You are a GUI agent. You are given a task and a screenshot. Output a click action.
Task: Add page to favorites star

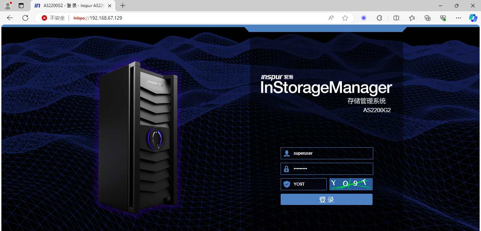pos(345,18)
